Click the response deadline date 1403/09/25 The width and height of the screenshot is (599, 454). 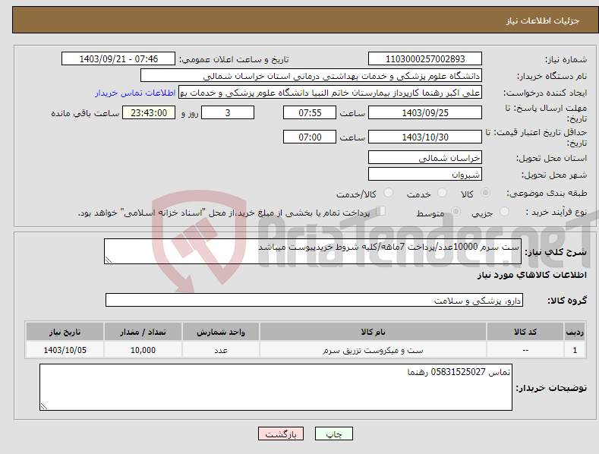coord(425,112)
